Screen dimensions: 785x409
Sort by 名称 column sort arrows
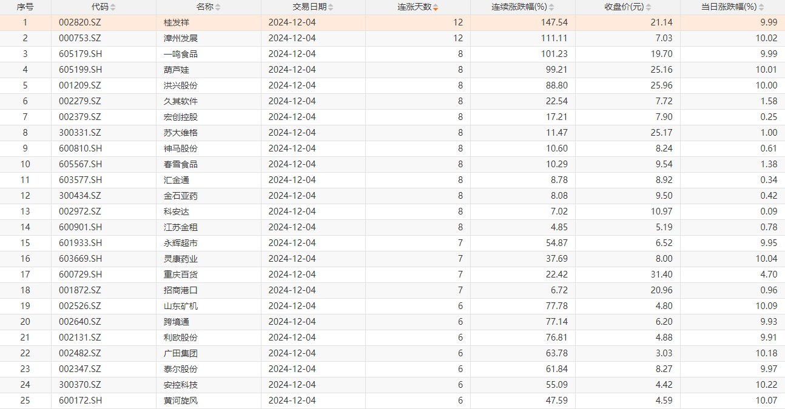tap(218, 7)
